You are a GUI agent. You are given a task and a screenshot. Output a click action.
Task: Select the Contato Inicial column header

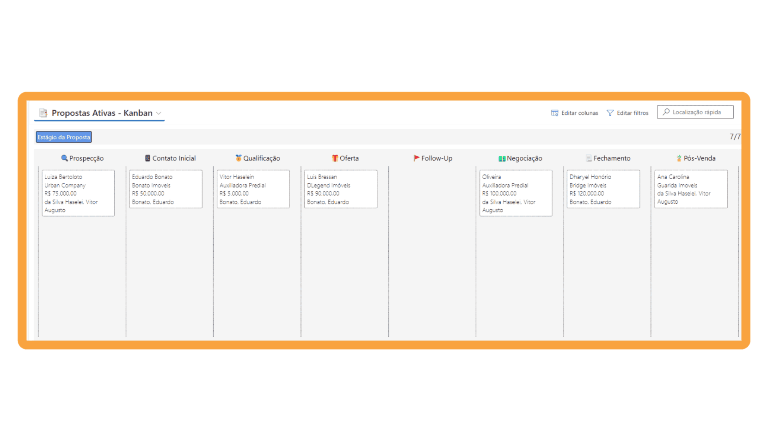[170, 158]
